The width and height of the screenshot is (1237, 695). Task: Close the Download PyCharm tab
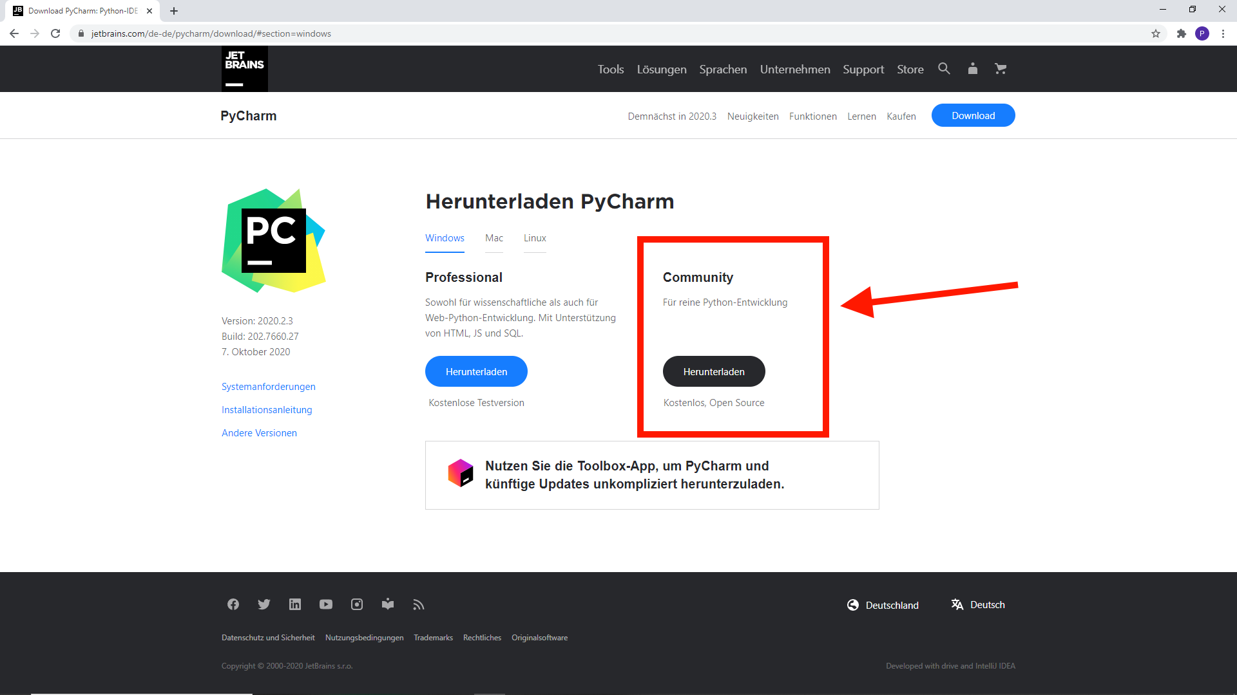pos(149,11)
